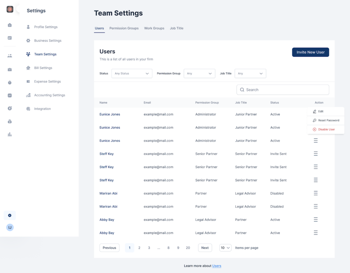350x273 pixels.
Task: Click the bar chart reports icon
Action: (10, 134)
